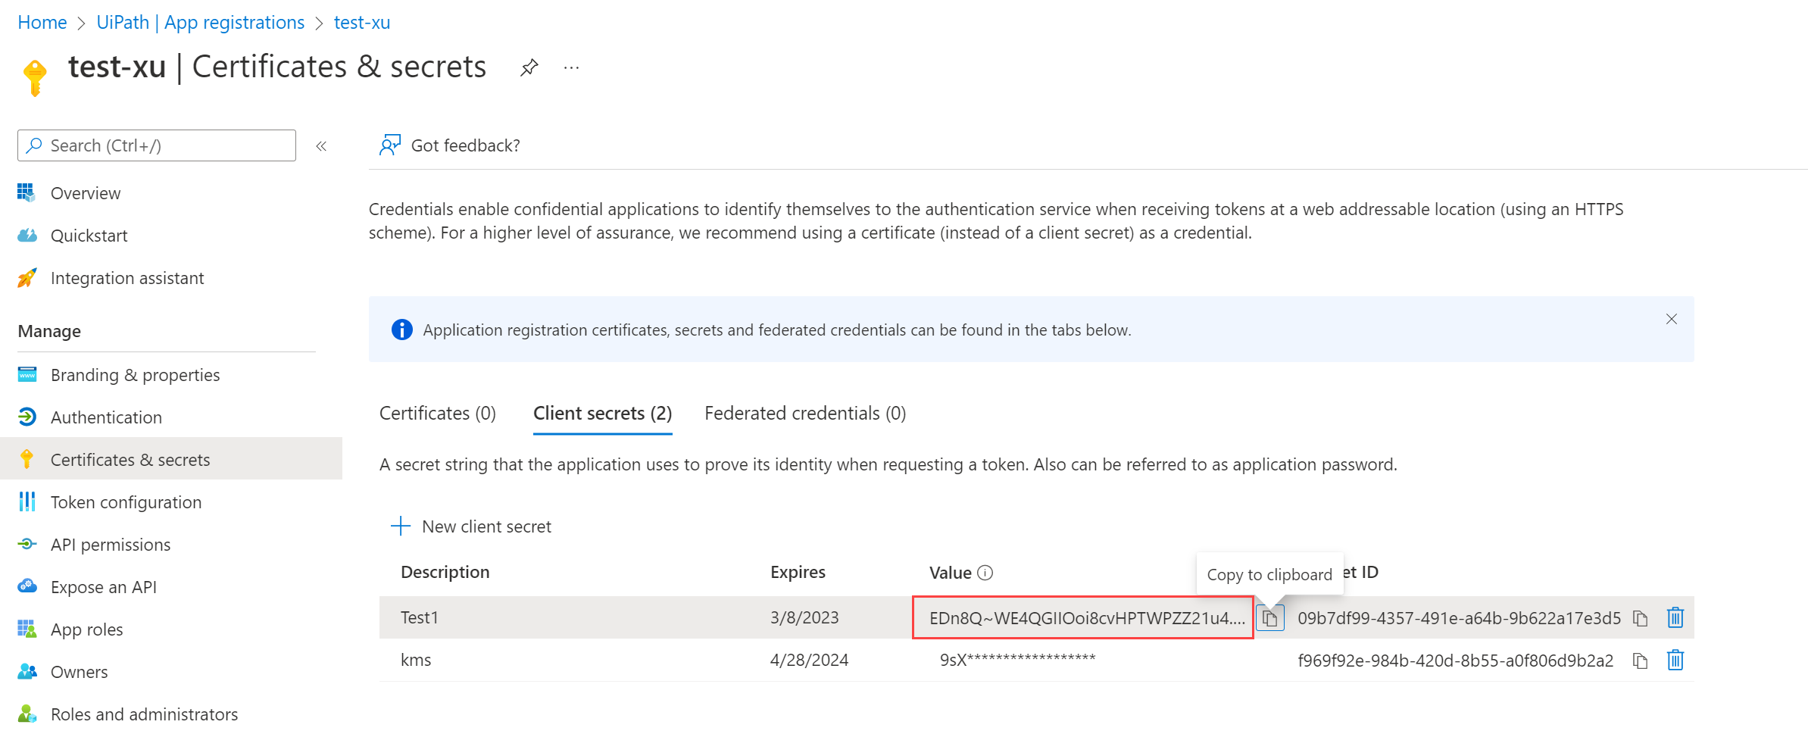The width and height of the screenshot is (1808, 731).
Task: Open App roles
Action: click(x=86, y=629)
